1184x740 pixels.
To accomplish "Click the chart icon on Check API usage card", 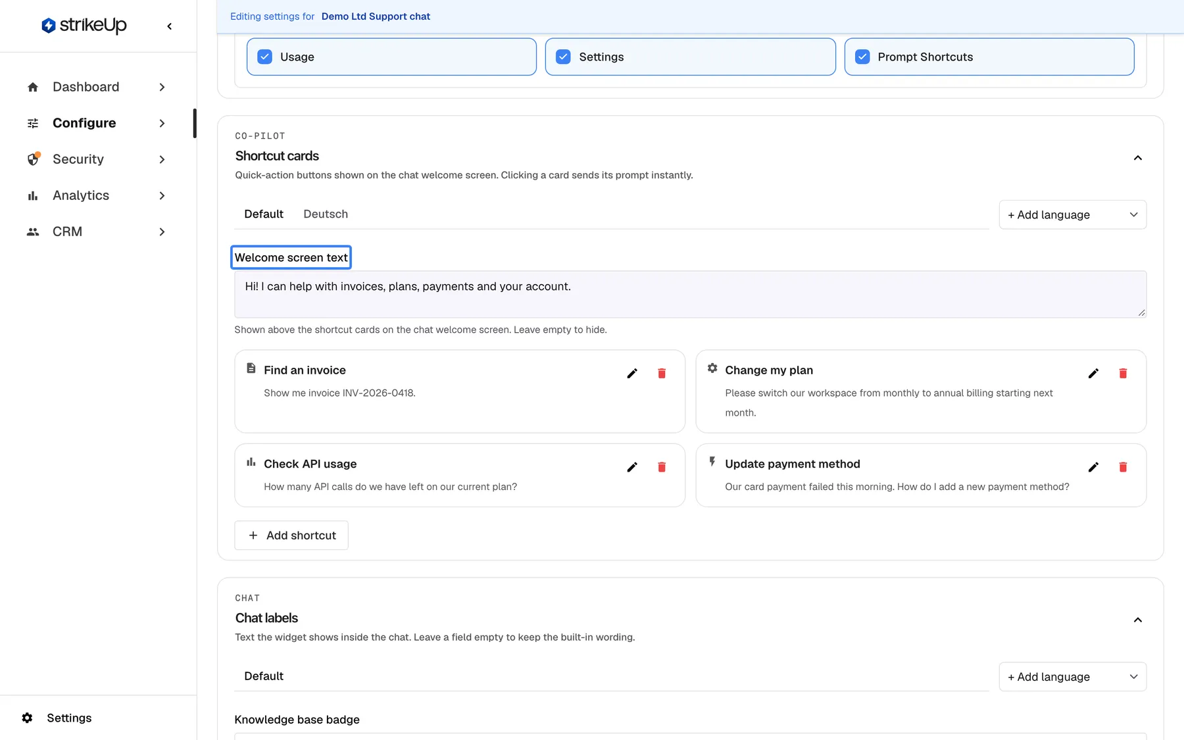I will click(251, 462).
